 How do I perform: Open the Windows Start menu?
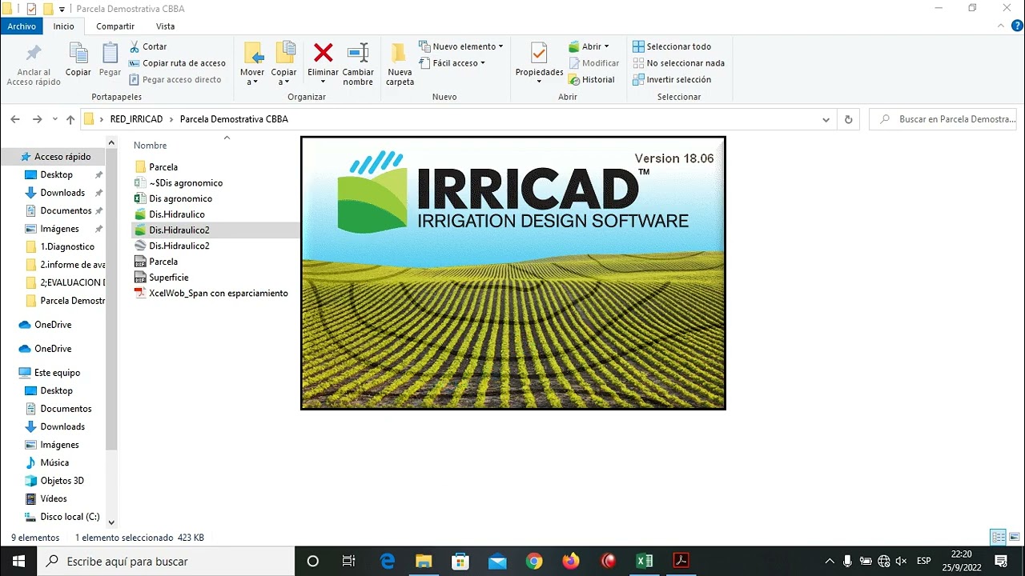tap(19, 561)
